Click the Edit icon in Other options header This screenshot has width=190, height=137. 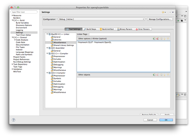161,39
